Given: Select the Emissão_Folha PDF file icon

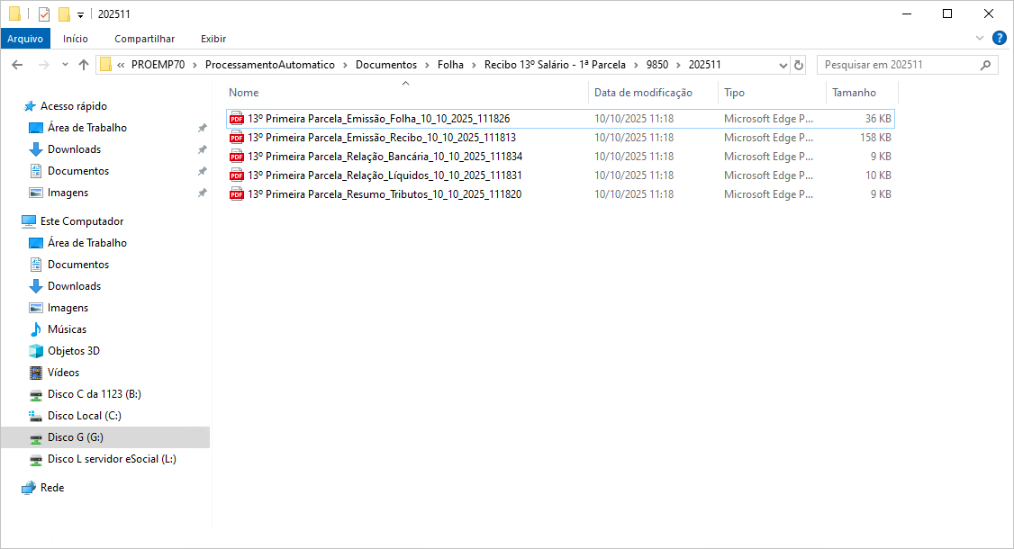Looking at the screenshot, I should click(237, 118).
